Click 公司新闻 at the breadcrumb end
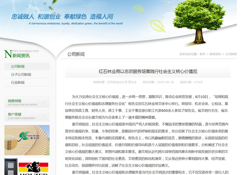Viewport: 246px width, 175px height. (231, 54)
